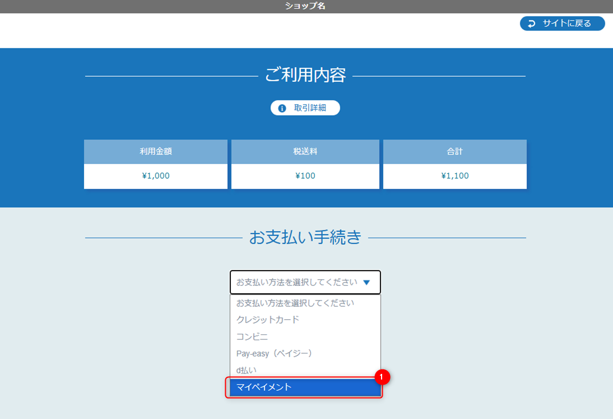The image size is (613, 419).
Task: Collapse the payment method selection list
Action: [x=305, y=282]
